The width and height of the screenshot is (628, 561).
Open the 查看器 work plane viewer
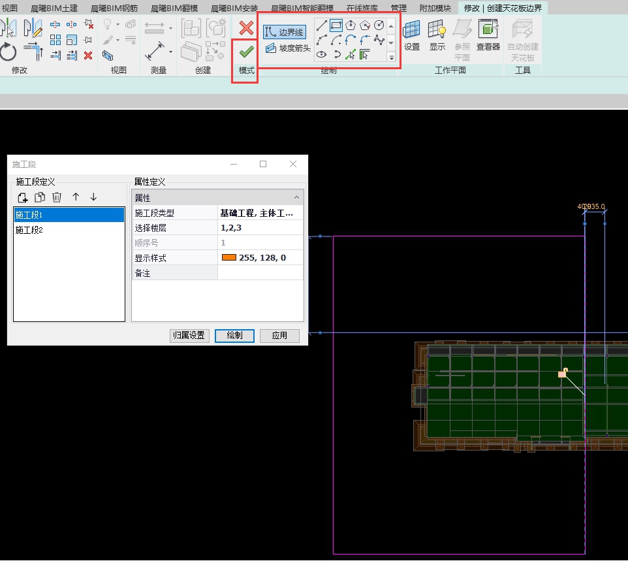click(488, 35)
